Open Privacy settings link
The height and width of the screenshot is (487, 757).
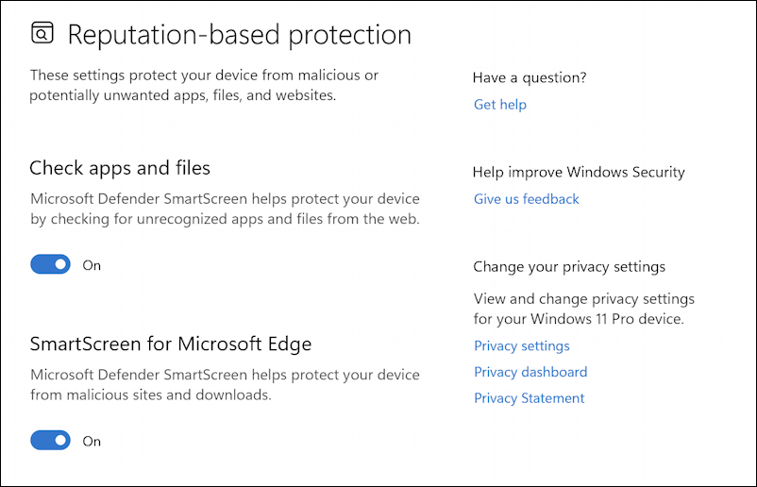coord(521,345)
